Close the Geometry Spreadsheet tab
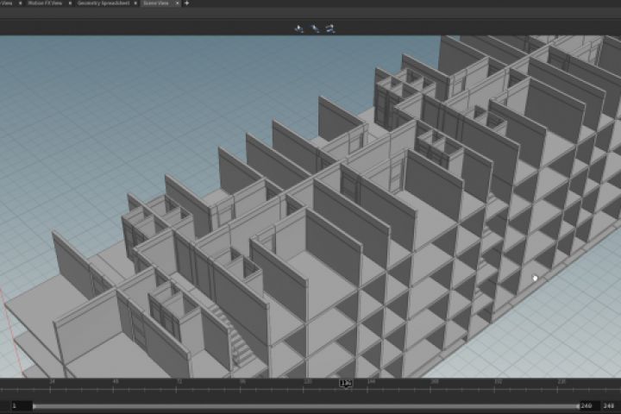 [135, 3]
